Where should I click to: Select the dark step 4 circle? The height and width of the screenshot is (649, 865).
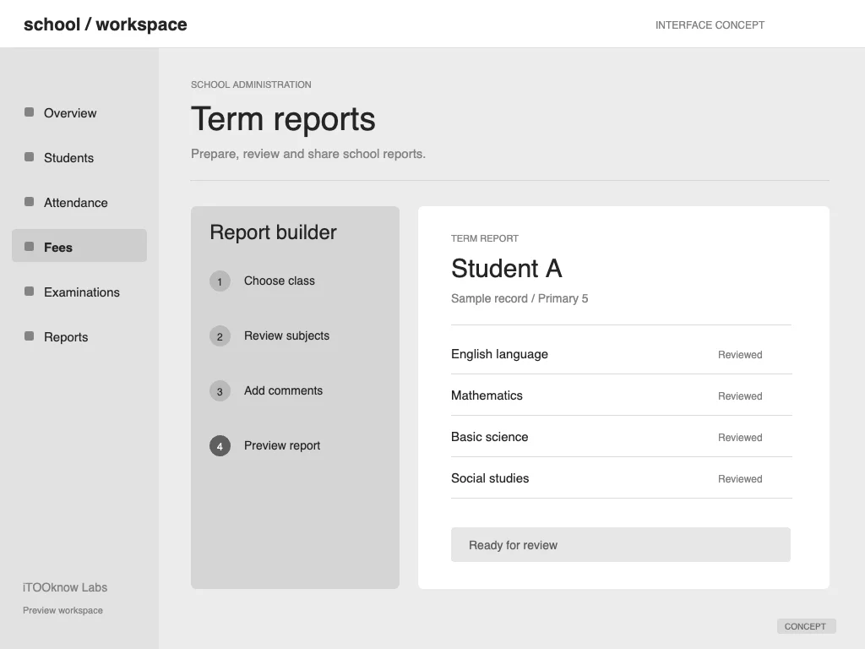click(x=220, y=446)
